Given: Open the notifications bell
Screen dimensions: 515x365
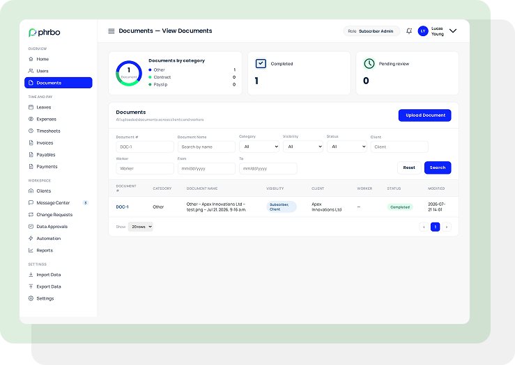Looking at the screenshot, I should tap(409, 31).
